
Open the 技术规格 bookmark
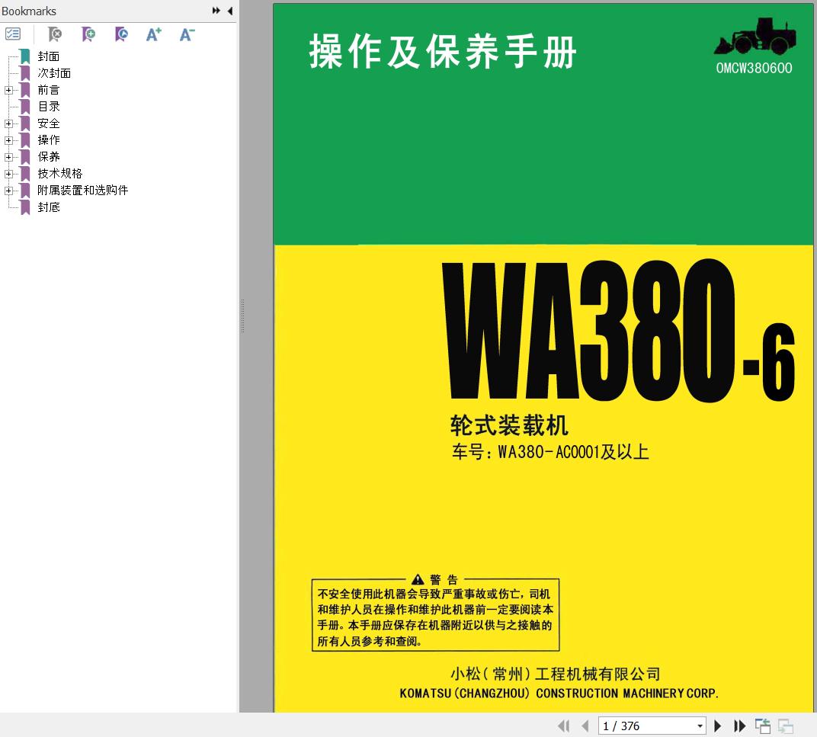60,173
